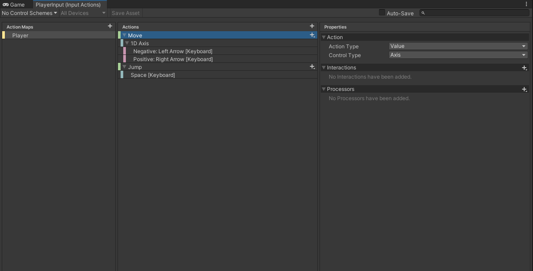Open the Action Type dropdown
The image size is (533, 271).
click(458, 46)
